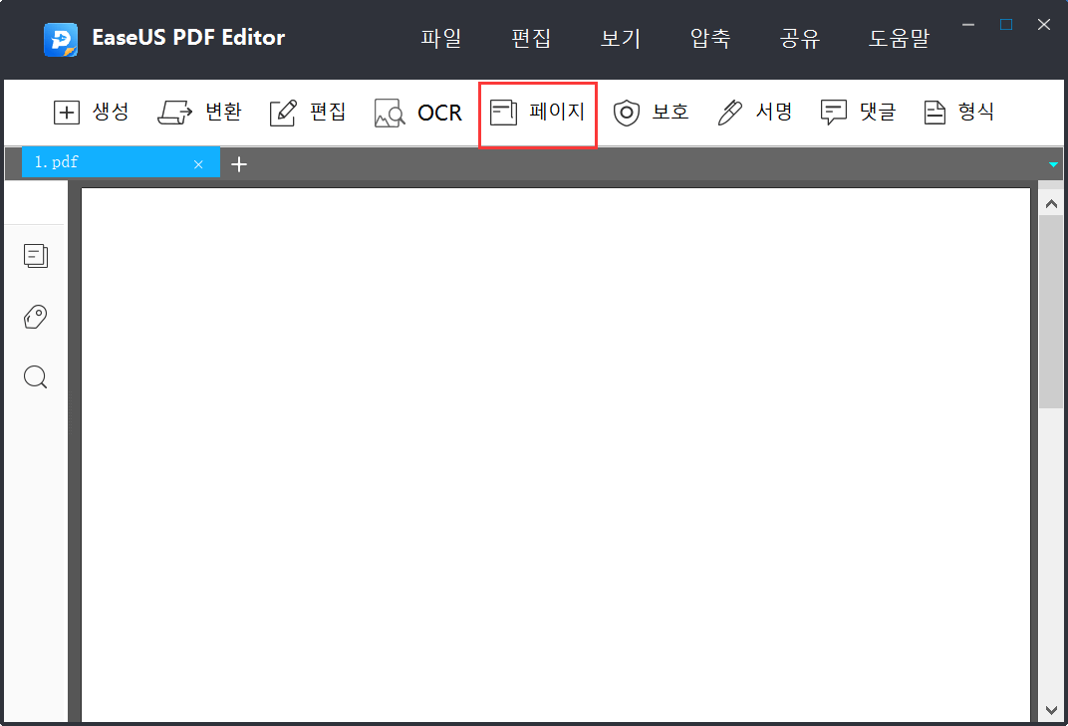Open the 페이지 (Page) tools

pos(537,113)
